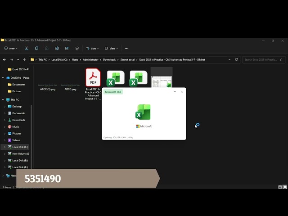Select the second Excel workbook file
Image resolution: width=288 pixels, height=216 pixels.
click(x=138, y=78)
